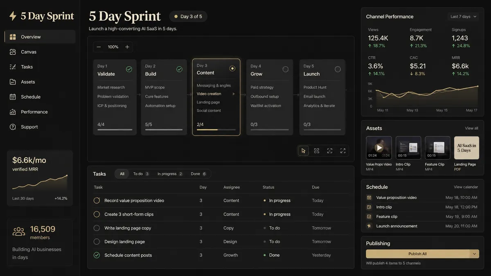Screen dimensions: 491x276
Task: Click the Day 1 Validate progress bar
Action: click(115, 130)
